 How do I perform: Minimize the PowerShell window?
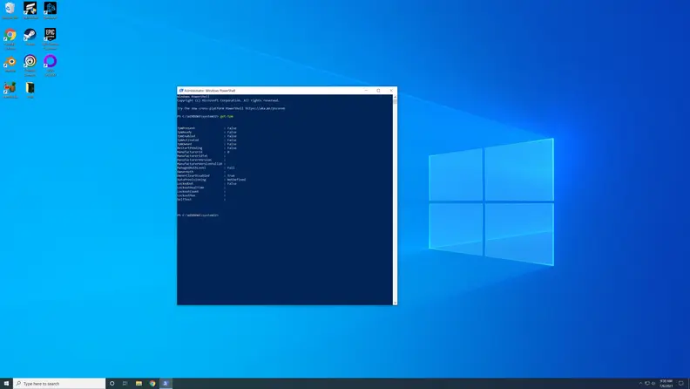click(x=366, y=91)
